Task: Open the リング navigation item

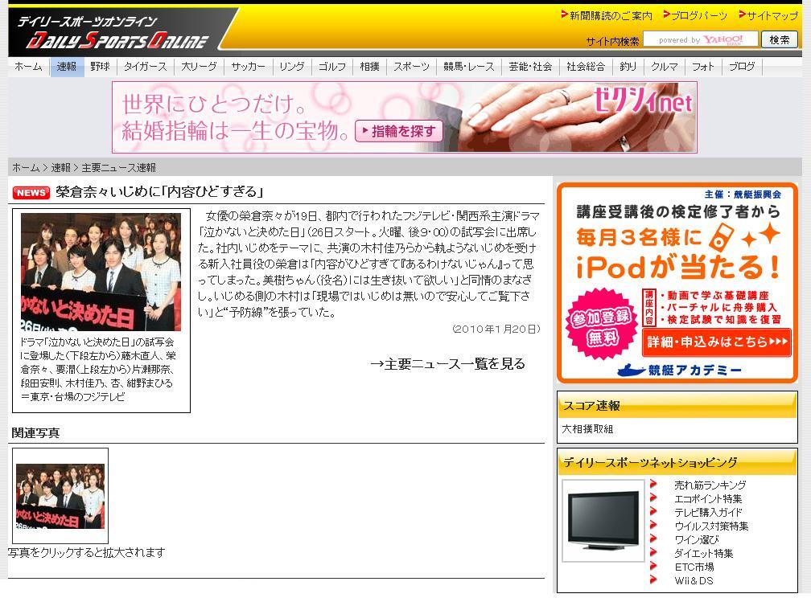Action: click(292, 67)
